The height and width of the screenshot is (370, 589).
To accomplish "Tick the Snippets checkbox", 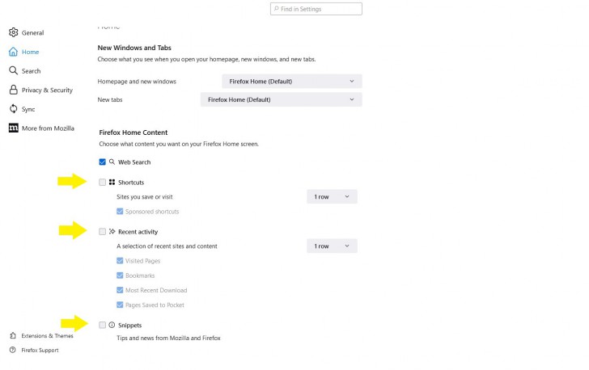I will [102, 325].
